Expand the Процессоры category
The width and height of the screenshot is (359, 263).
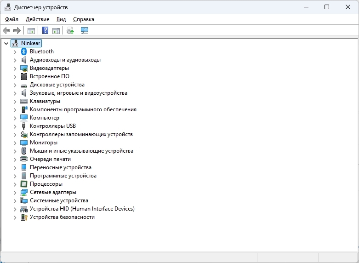coord(15,184)
